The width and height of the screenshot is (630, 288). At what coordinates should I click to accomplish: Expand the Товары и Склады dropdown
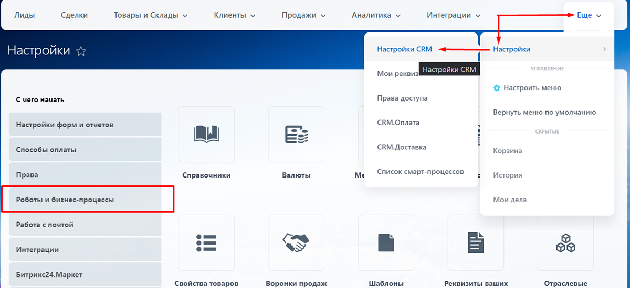[x=150, y=15]
